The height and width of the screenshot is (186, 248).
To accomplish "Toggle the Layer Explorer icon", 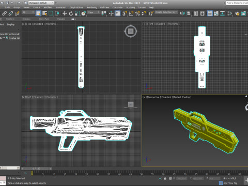I will pyautogui.click(x=202, y=13).
